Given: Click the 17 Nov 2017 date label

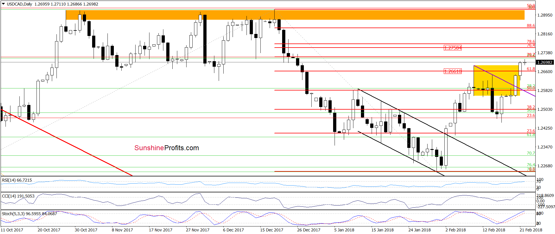Looking at the screenshot, I should pyautogui.click(x=160, y=230).
